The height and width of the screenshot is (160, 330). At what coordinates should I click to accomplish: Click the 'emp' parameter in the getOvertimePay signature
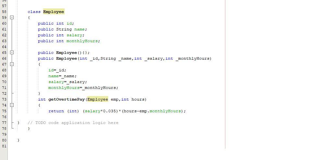pos(114,99)
